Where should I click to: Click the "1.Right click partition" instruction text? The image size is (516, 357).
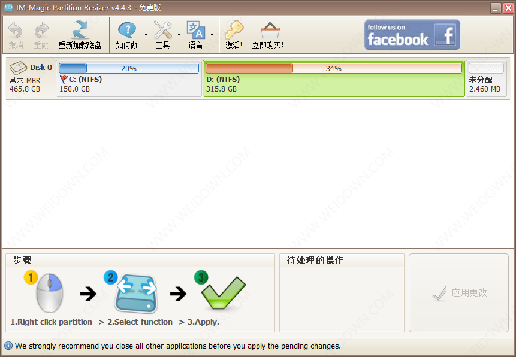[52, 322]
